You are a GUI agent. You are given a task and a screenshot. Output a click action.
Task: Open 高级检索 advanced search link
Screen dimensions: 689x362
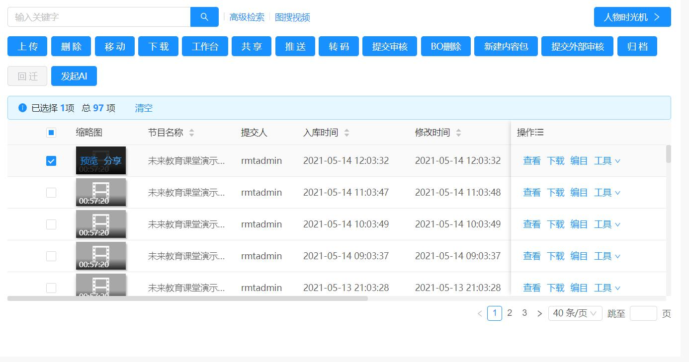coord(247,17)
